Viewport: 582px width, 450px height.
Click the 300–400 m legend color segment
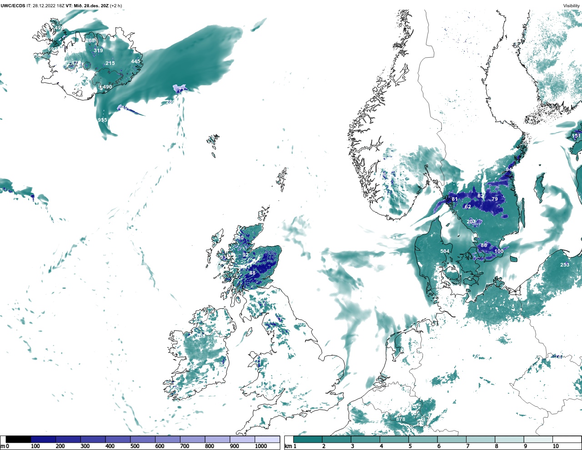[93, 439]
